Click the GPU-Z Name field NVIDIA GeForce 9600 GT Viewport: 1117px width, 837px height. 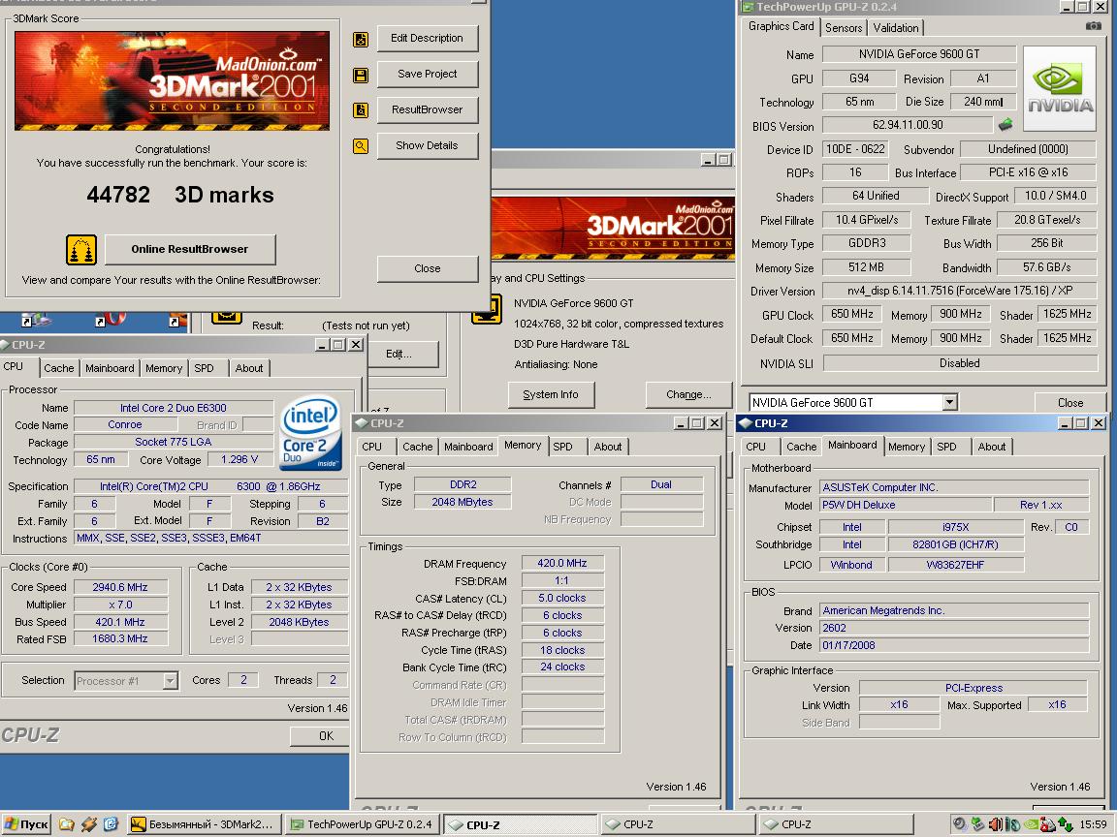tap(919, 54)
